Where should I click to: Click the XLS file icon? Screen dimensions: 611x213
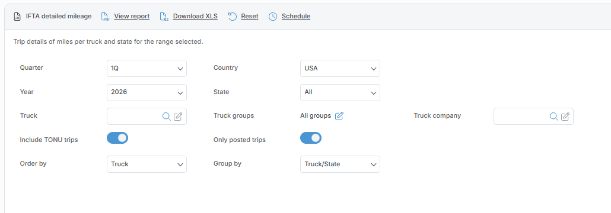pyautogui.click(x=164, y=17)
